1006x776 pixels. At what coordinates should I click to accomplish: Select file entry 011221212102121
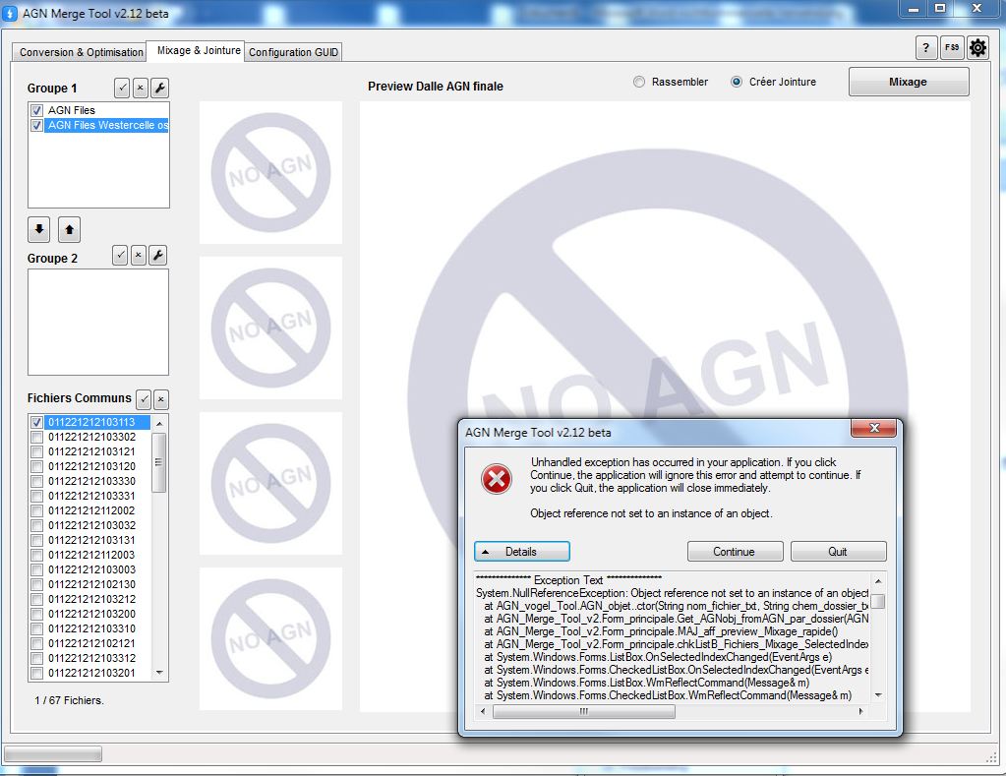pyautogui.click(x=91, y=644)
